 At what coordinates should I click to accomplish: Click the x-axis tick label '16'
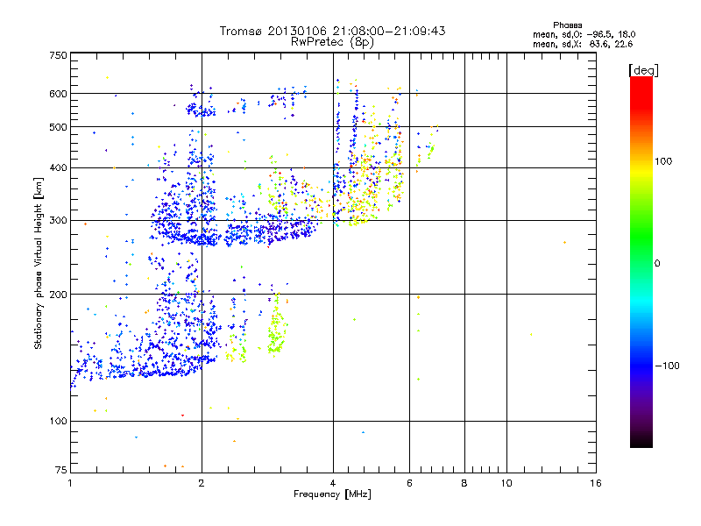point(596,483)
